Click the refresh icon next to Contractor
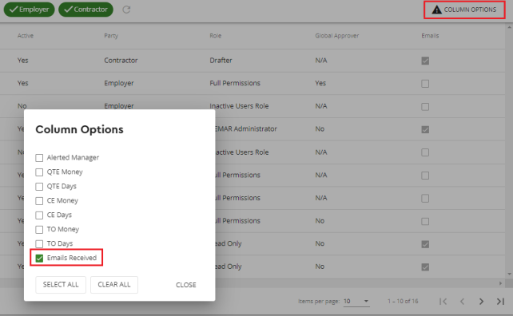513x316 pixels. pos(126,10)
